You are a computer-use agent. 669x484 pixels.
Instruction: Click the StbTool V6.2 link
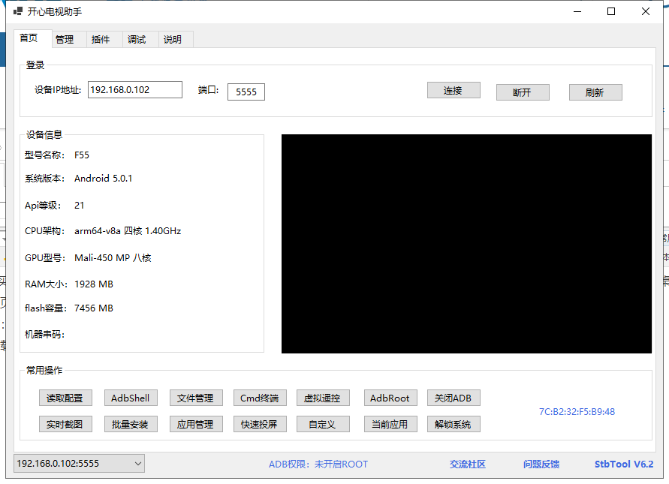(624, 464)
